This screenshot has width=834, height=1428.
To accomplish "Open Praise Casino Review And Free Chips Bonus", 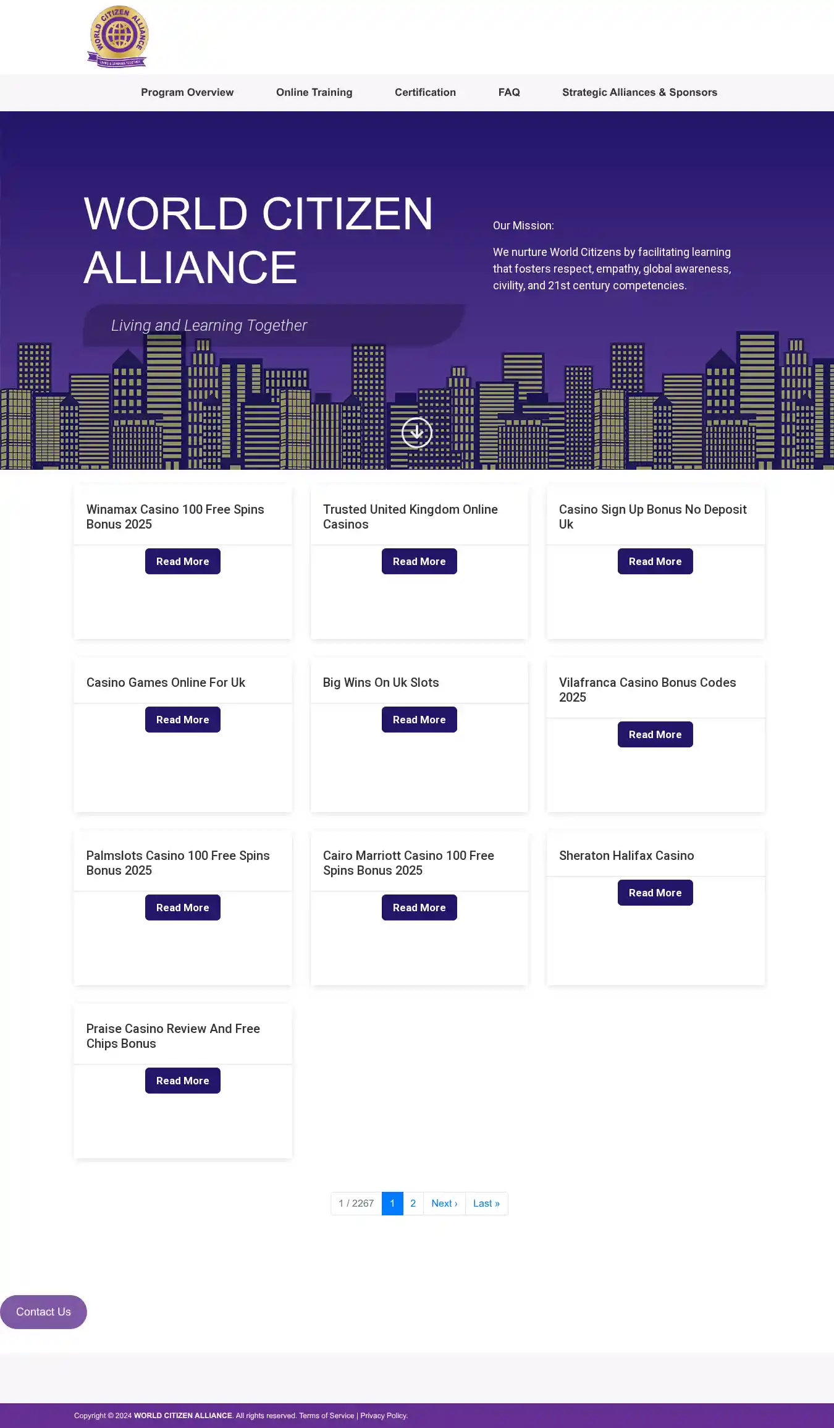I will coord(173,1036).
